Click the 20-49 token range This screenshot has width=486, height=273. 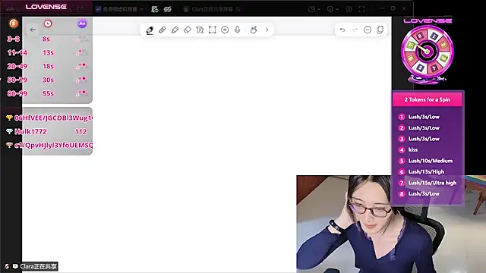click(x=17, y=66)
